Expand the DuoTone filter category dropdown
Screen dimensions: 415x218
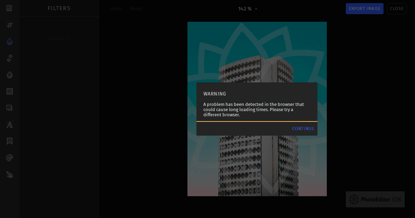click(x=59, y=39)
